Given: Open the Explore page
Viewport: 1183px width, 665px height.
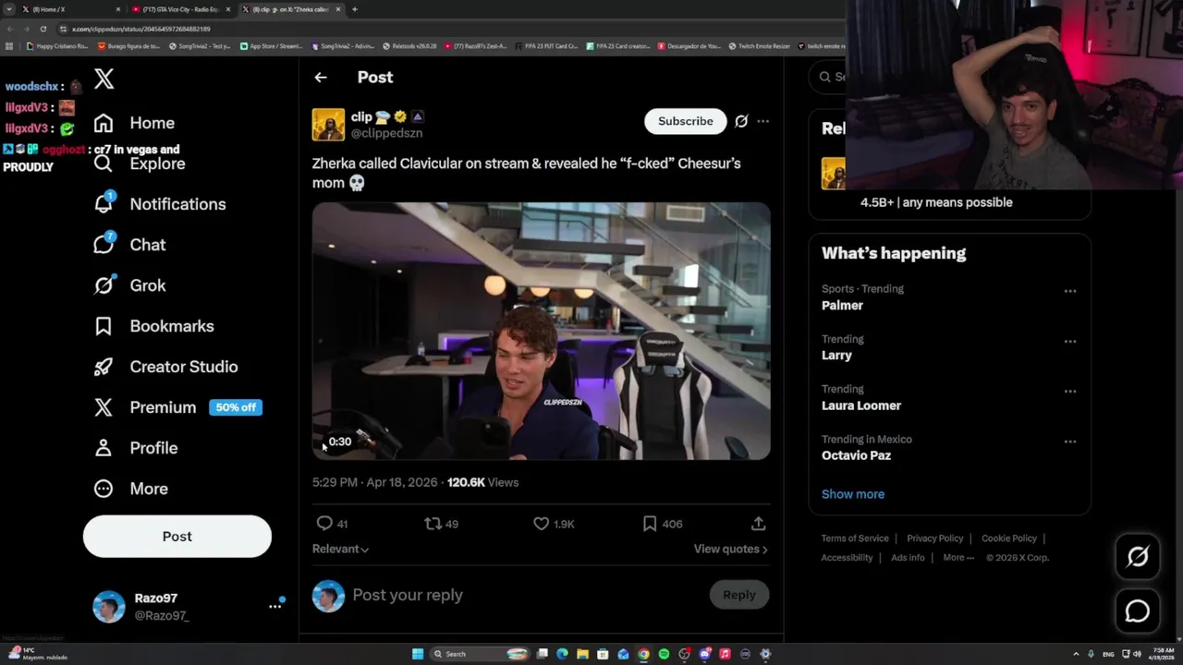Looking at the screenshot, I should coord(140,163).
